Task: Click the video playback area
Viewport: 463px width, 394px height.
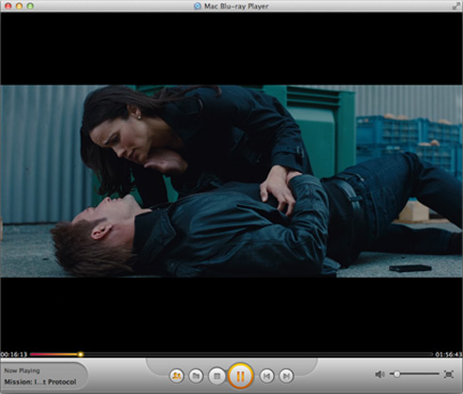Action: 231,181
